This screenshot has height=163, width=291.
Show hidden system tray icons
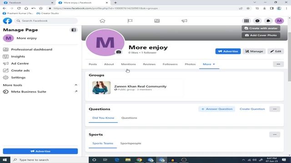(x=243, y=160)
